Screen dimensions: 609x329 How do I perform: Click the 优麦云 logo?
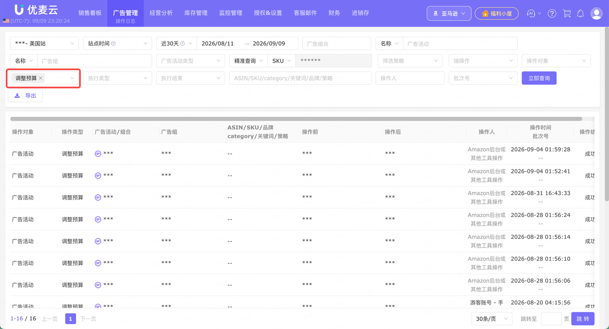[36, 9]
